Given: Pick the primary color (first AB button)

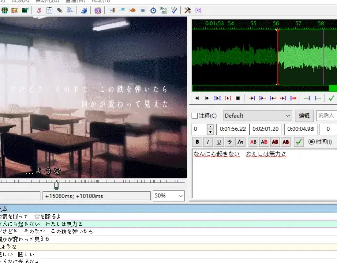Looking at the screenshot, I should [253, 142].
